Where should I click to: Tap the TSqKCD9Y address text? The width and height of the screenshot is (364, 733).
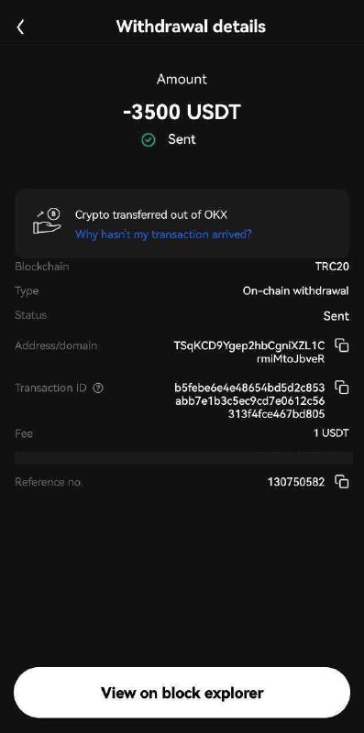(248, 352)
